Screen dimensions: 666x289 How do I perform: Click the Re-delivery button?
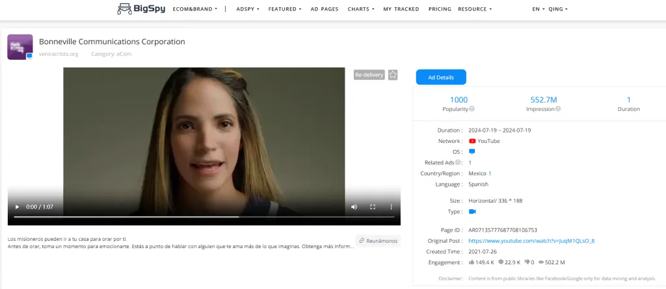click(369, 75)
